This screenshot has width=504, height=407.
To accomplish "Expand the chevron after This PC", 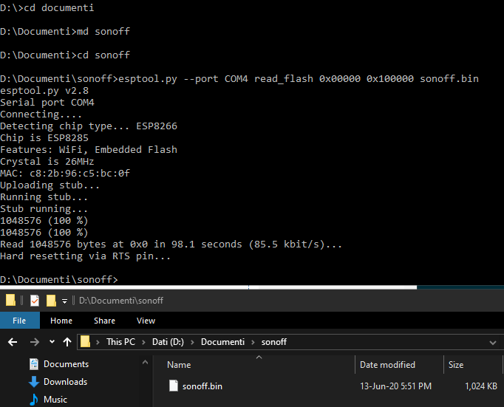I will [x=143, y=342].
